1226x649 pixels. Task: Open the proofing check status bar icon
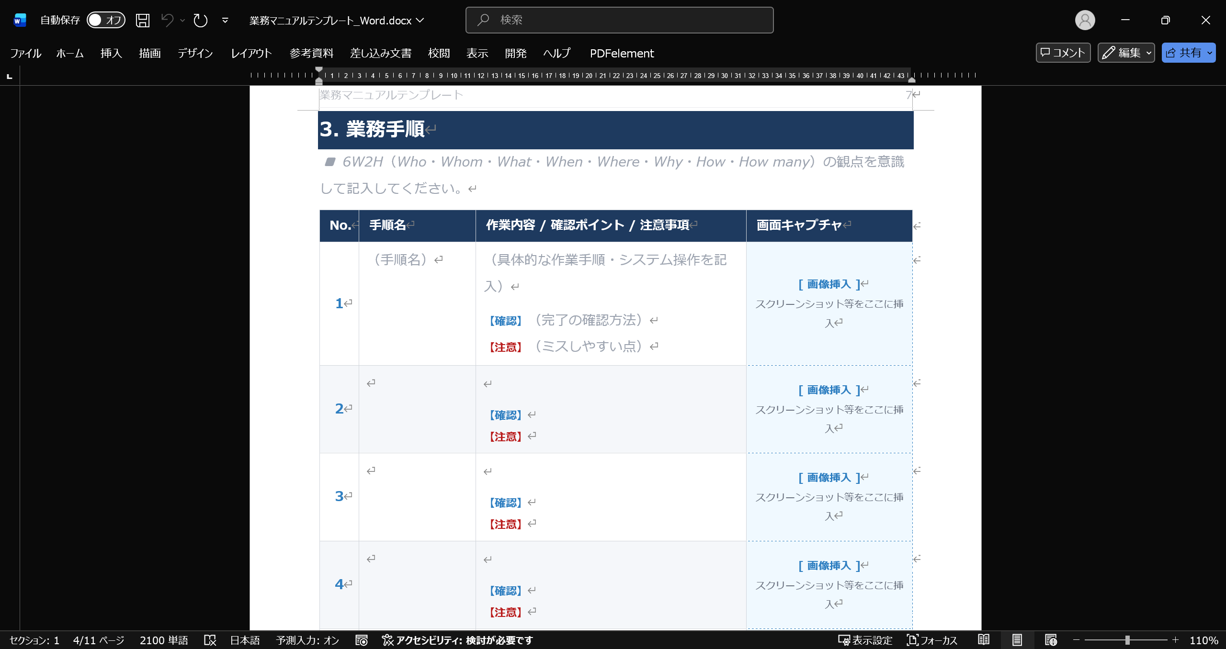[210, 640]
